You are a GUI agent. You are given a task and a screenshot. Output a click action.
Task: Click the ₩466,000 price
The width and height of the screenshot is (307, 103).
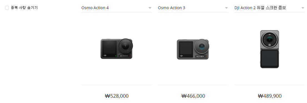193,96
